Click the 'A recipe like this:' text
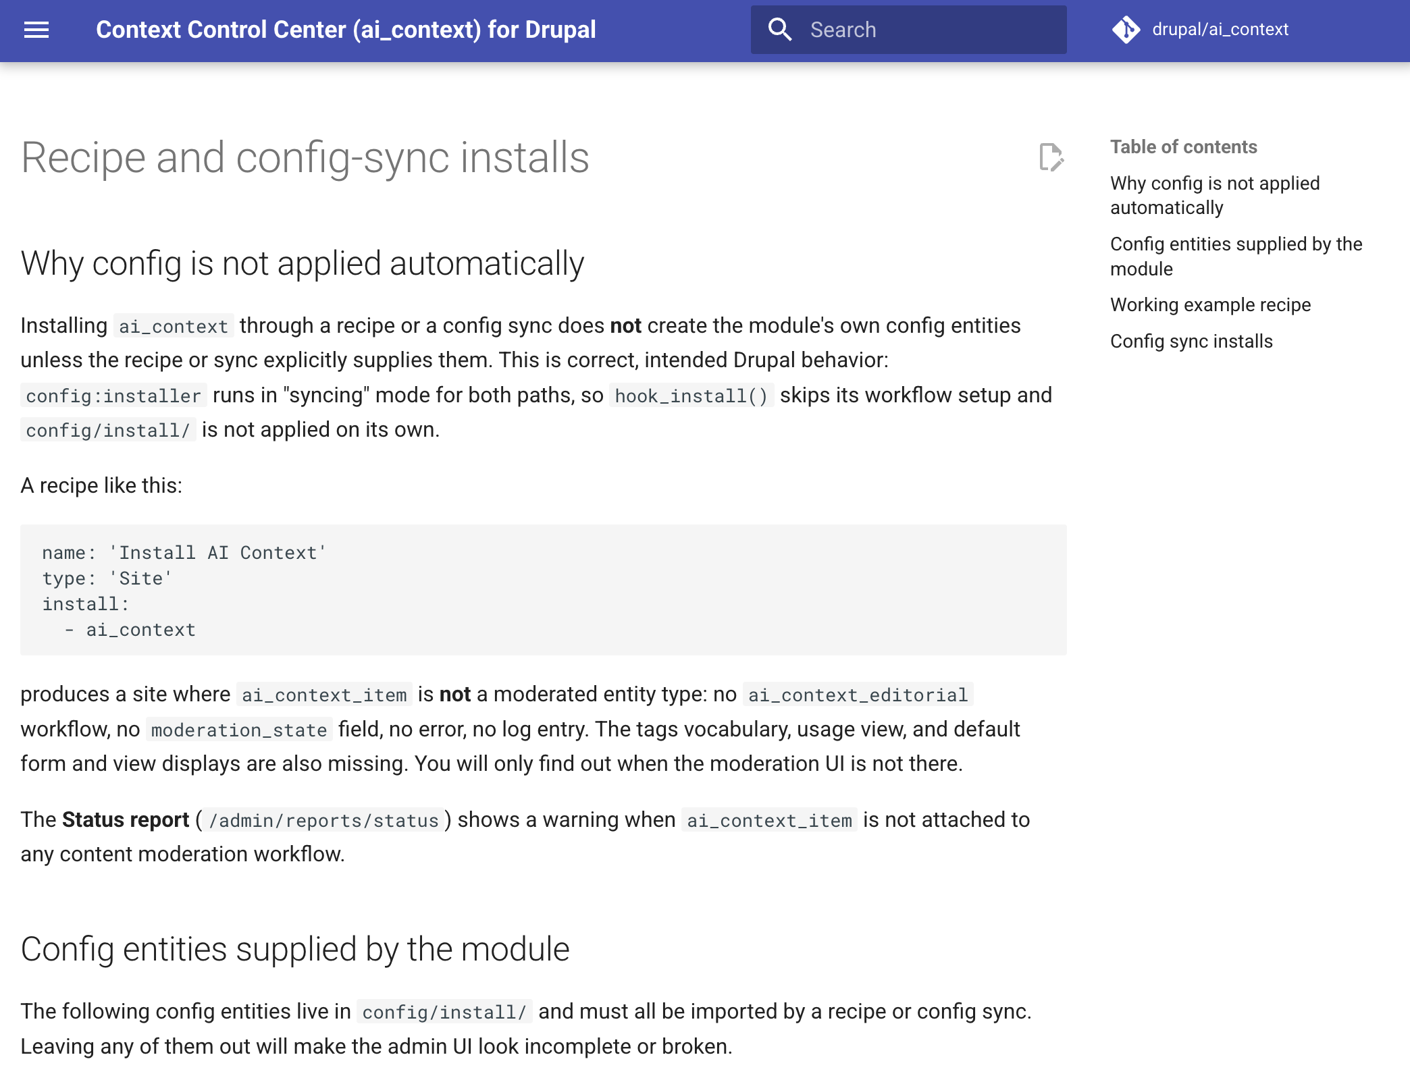1410x1080 pixels. [101, 486]
